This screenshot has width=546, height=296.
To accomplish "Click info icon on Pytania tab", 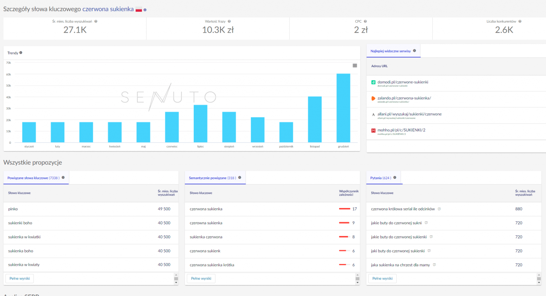I will pos(395,177).
